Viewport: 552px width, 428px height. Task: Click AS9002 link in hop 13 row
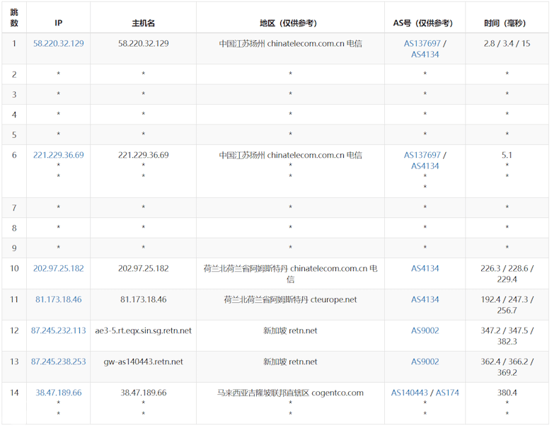[x=425, y=361]
